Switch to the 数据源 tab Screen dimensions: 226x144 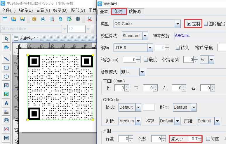pyautogui.click(x=135, y=11)
